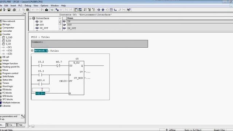This screenshot has height=131, width=233.
Task: Click the toolbar icon right after Download
Action: click(x=52, y=10)
